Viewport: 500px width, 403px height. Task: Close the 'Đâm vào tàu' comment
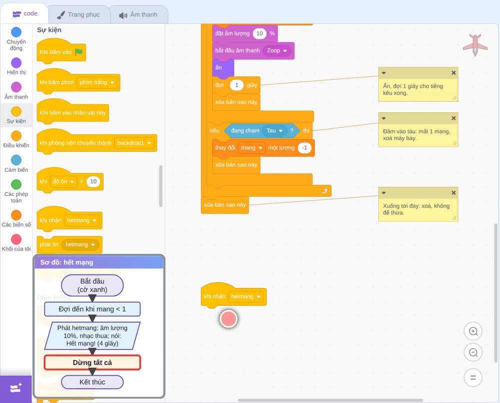click(x=453, y=118)
